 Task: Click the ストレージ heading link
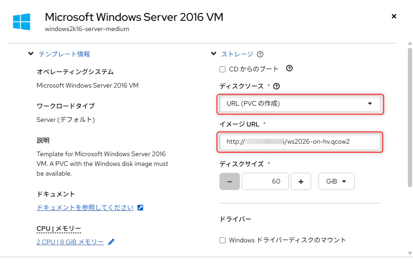[237, 54]
